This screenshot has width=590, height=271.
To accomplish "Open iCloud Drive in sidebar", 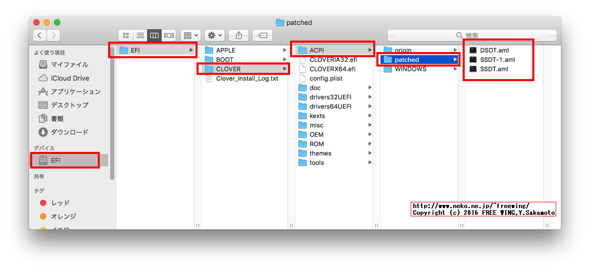I will [x=70, y=78].
